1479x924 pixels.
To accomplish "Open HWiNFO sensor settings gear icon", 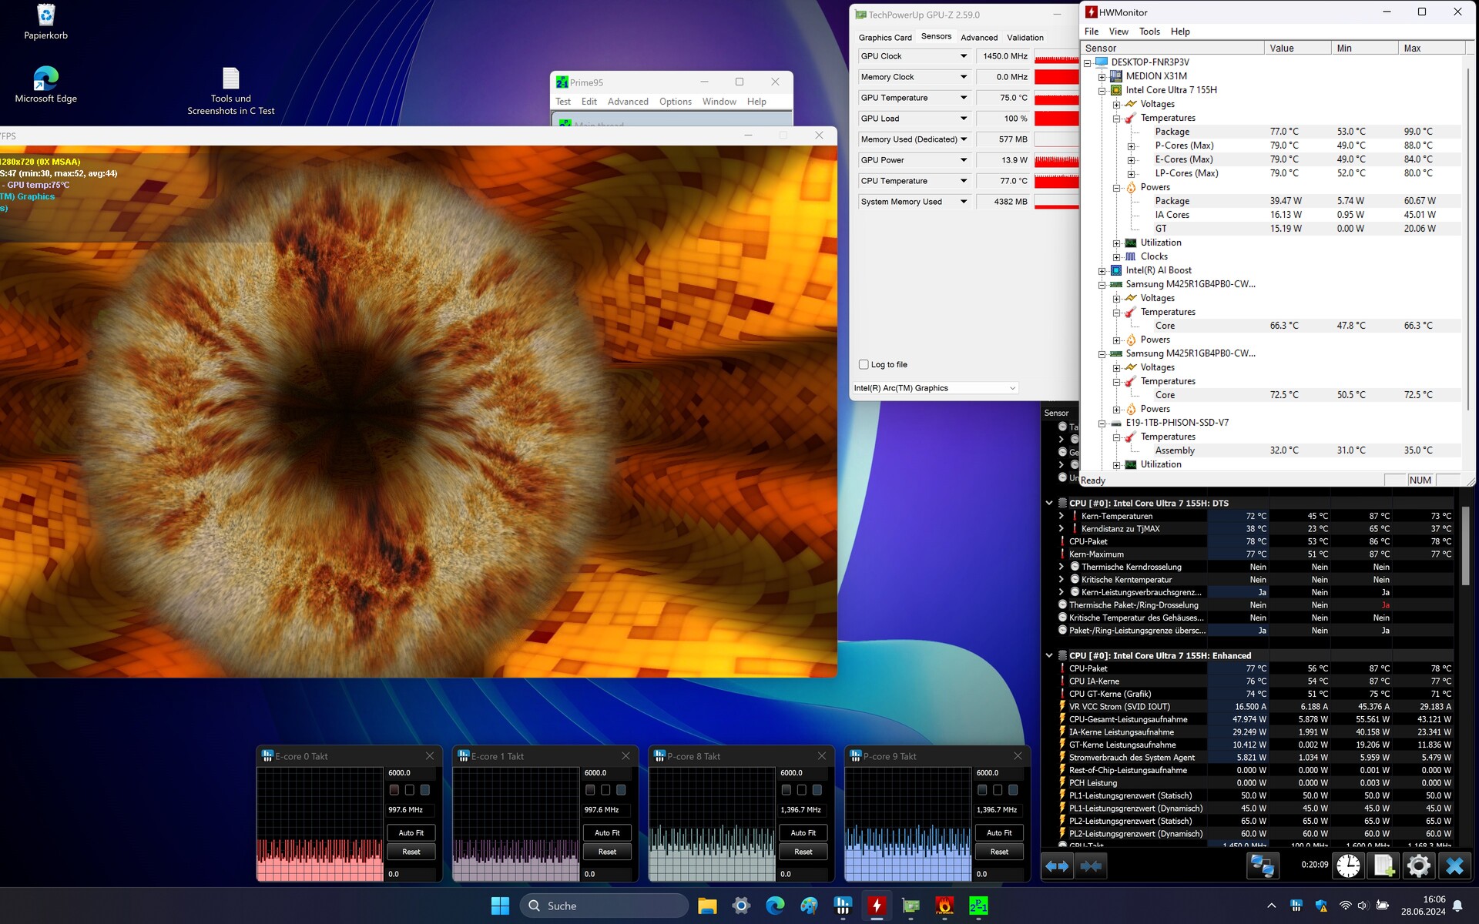I will pyautogui.click(x=1418, y=866).
